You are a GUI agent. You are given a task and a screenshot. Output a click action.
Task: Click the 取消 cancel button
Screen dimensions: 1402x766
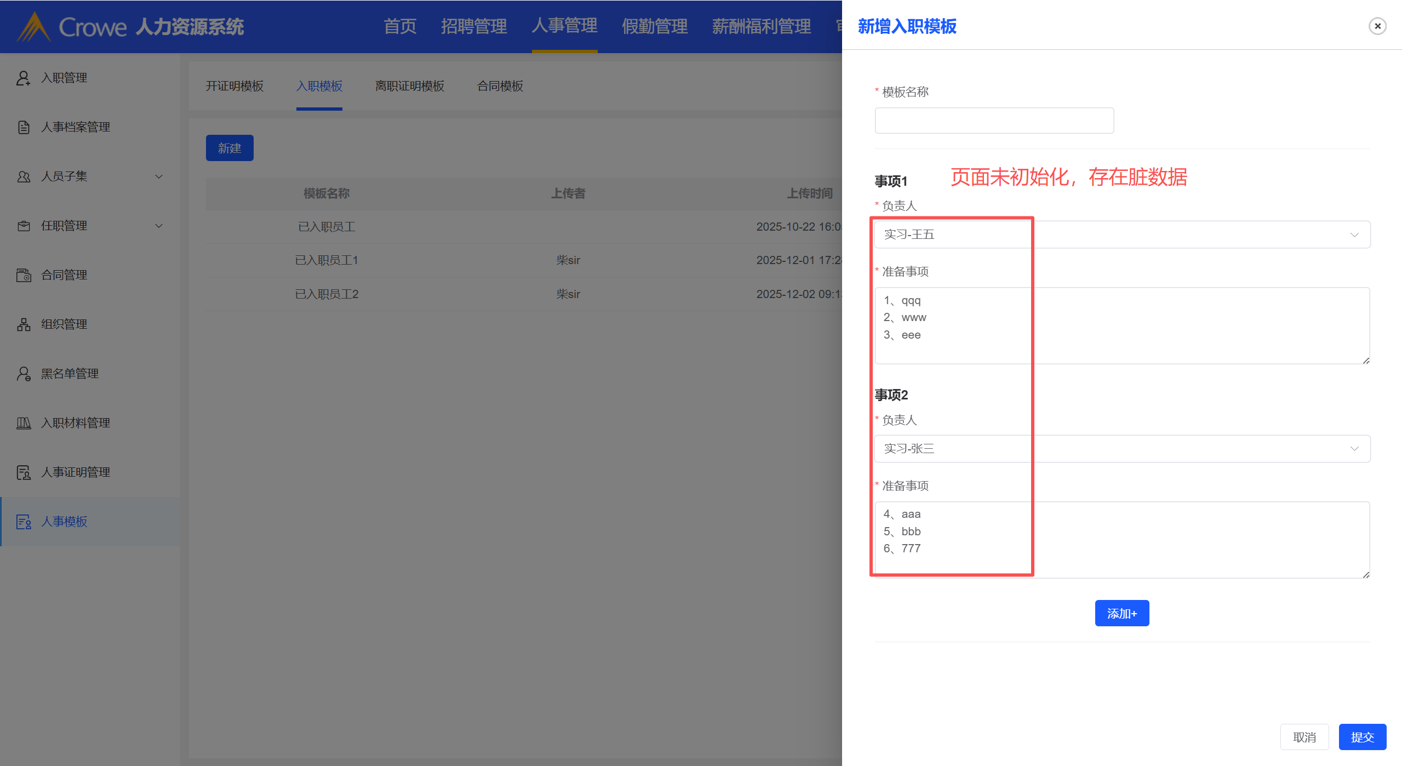click(1304, 737)
